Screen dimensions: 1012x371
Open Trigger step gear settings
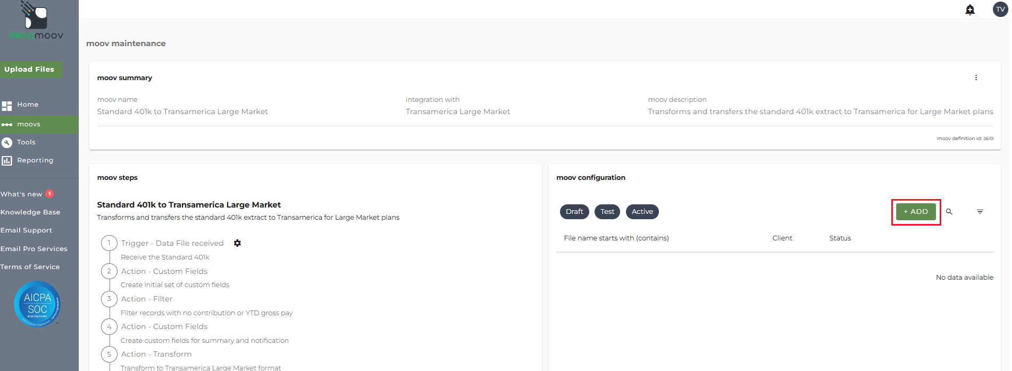(237, 243)
